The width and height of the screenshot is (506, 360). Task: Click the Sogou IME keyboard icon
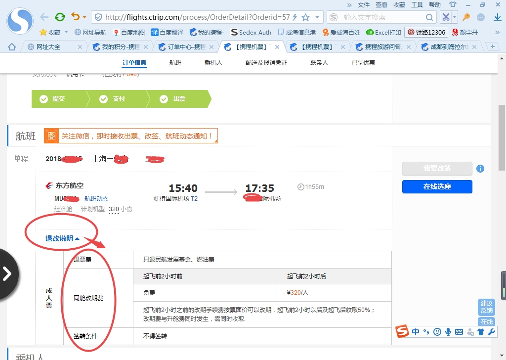tap(459, 332)
